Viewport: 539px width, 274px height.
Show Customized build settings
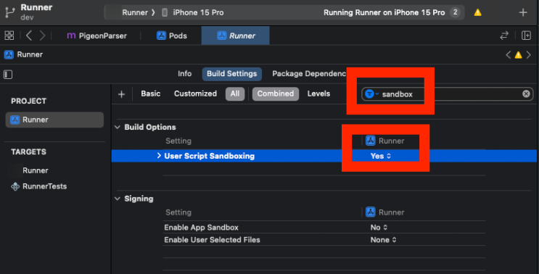pos(195,94)
